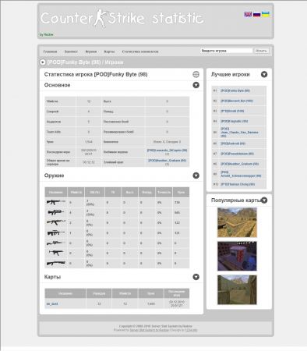Viewport: 307px width, 351px height.
Task: Click the play-arrow icon beside the [POD]Funky Byte breadcrumb
Action: click(43, 62)
